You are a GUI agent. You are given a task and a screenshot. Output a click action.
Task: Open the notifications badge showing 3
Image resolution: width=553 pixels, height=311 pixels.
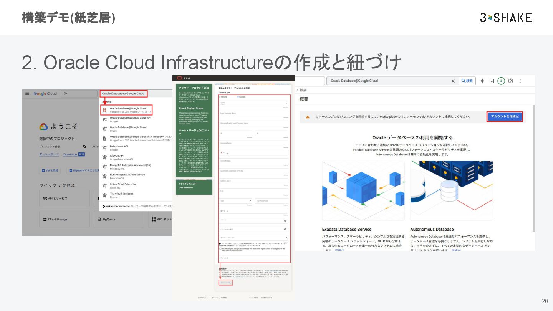coord(501,81)
